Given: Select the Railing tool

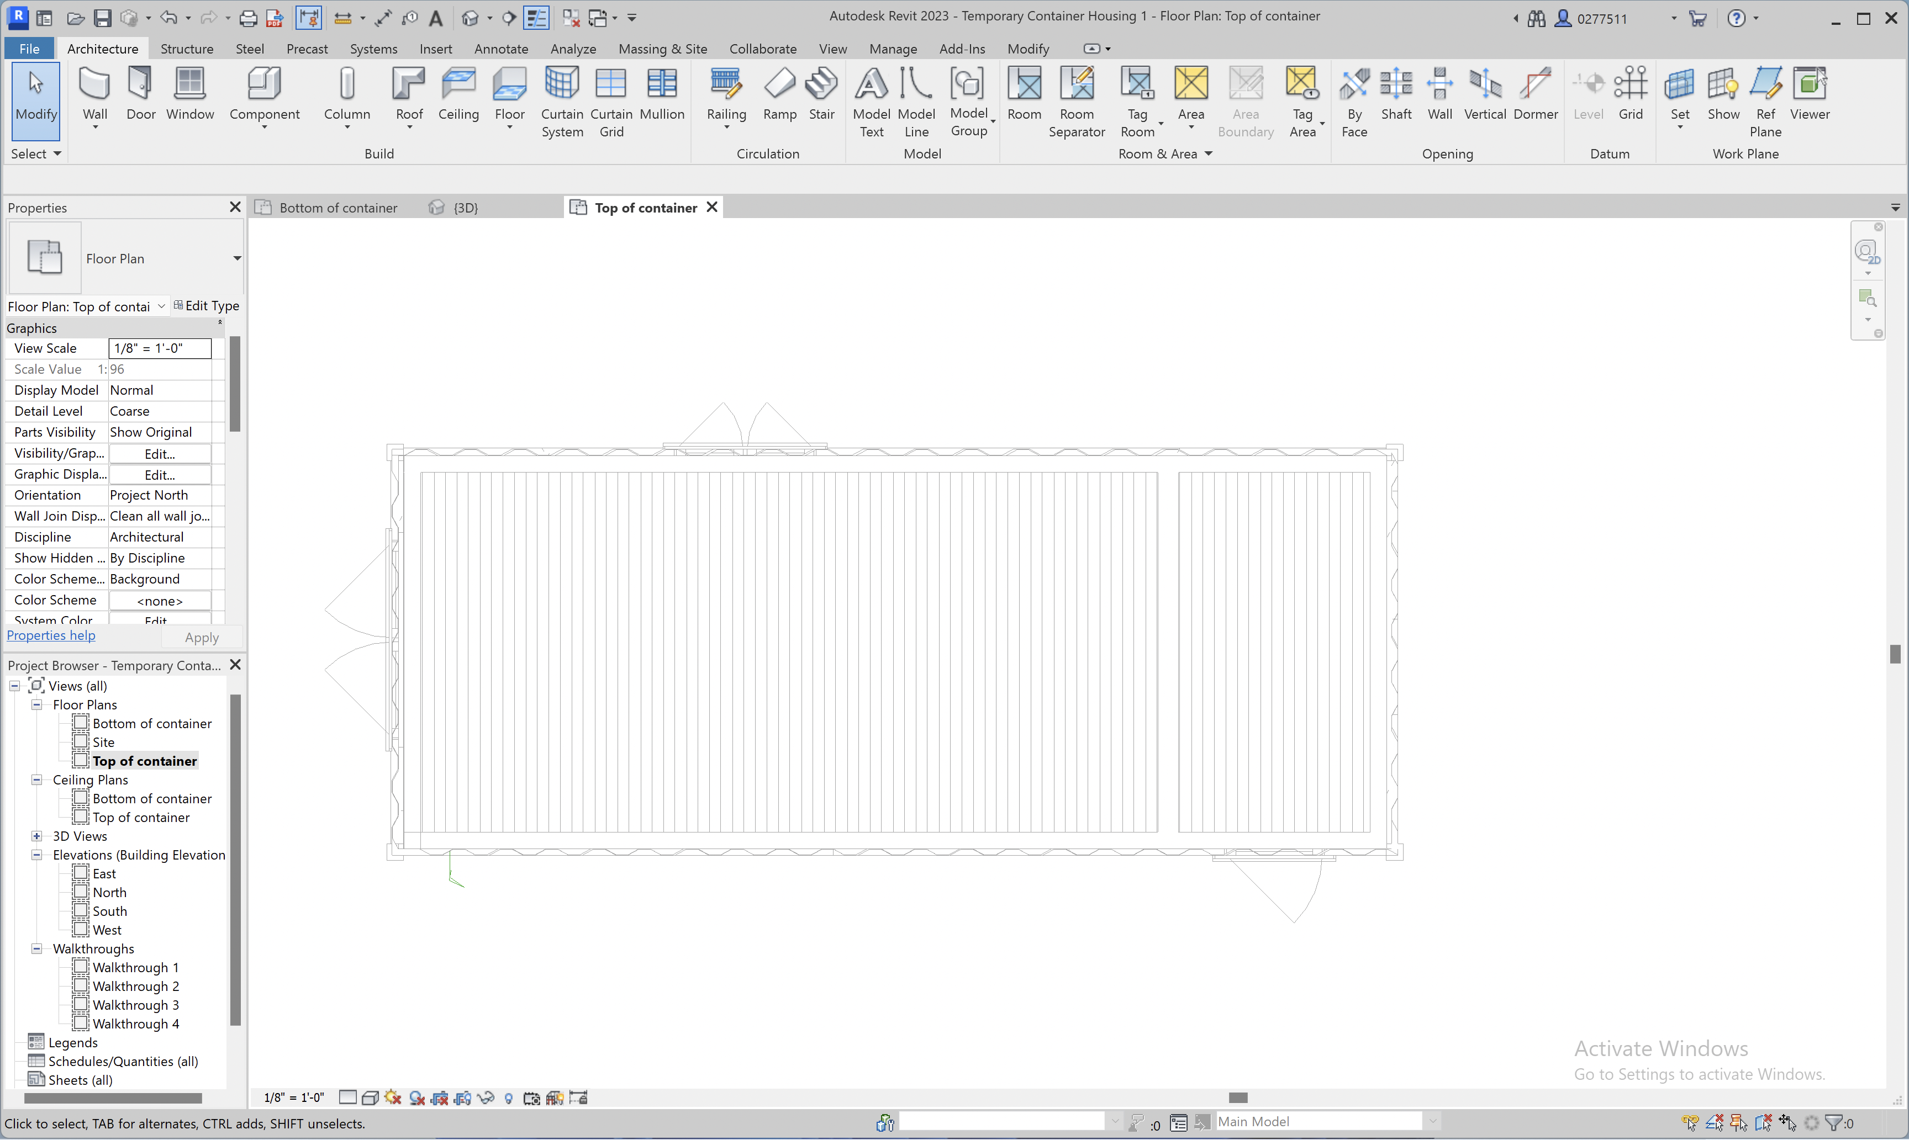Looking at the screenshot, I should click(725, 94).
